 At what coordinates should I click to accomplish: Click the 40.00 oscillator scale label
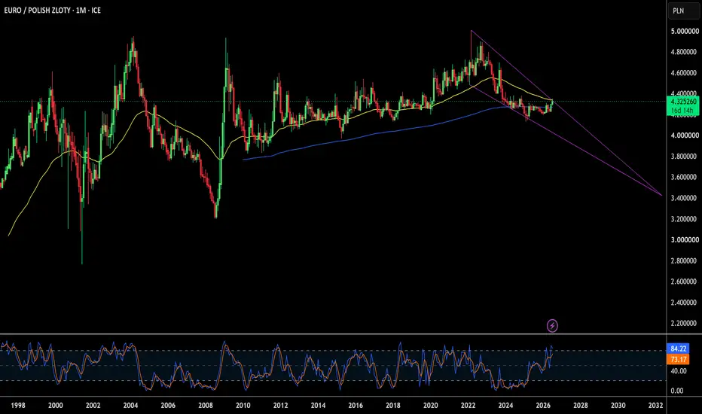point(678,370)
